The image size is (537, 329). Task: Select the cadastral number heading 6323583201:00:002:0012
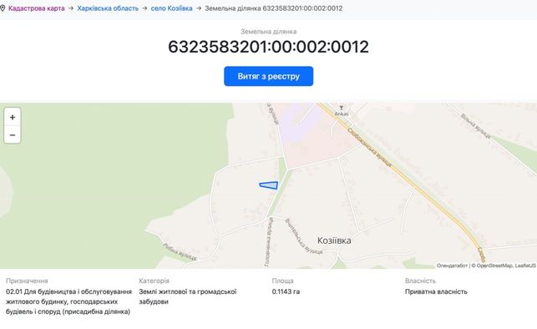[269, 47]
